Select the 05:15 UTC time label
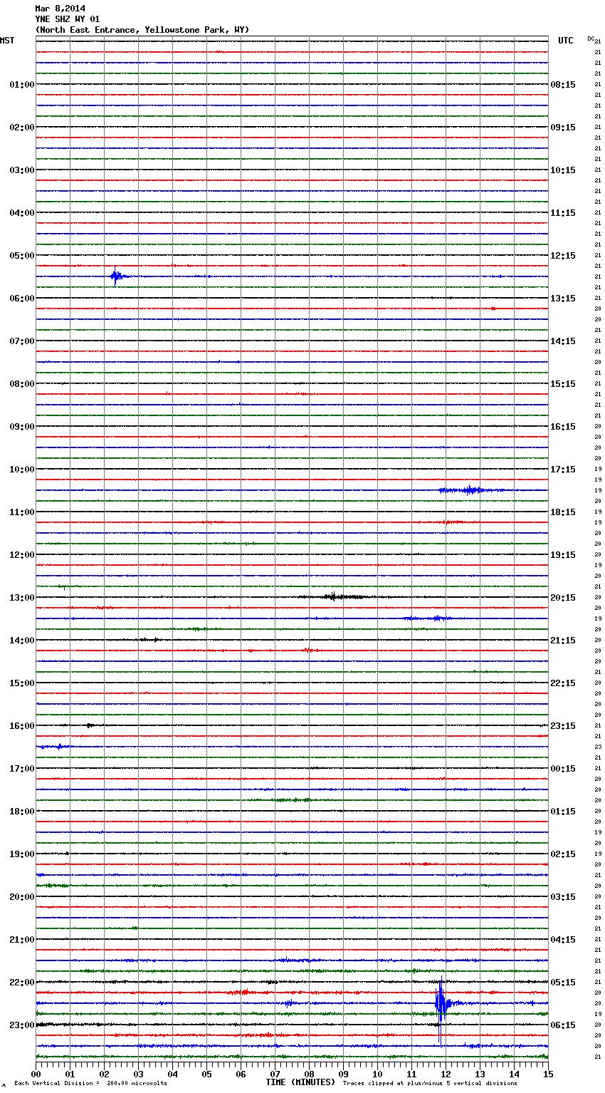This screenshot has width=605, height=1093. 563,983
